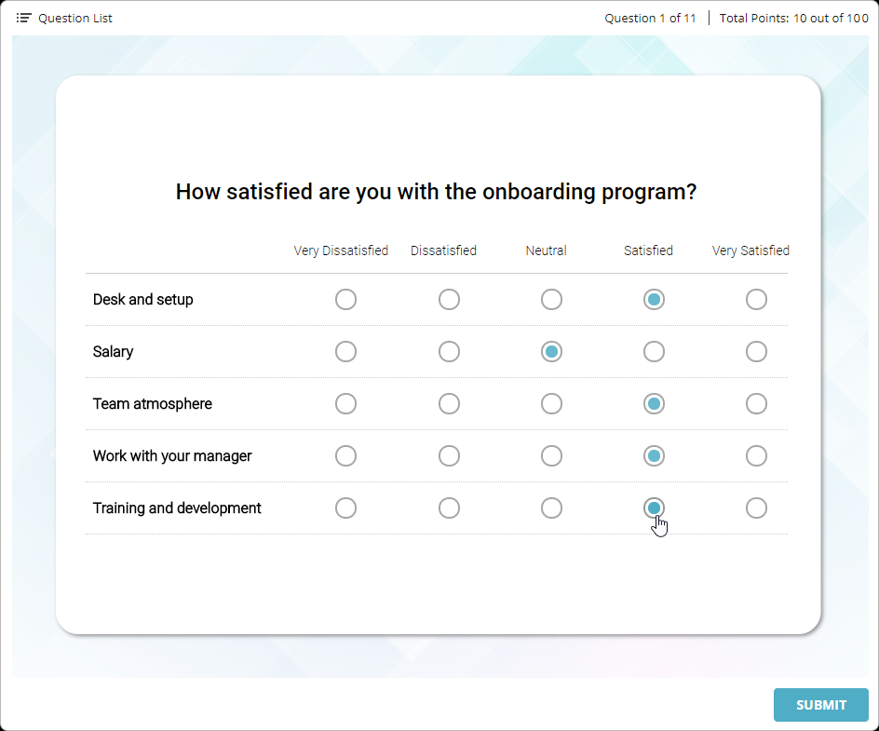Rate Desk and setup as Very Satisfied
The height and width of the screenshot is (731, 879).
[x=756, y=299]
